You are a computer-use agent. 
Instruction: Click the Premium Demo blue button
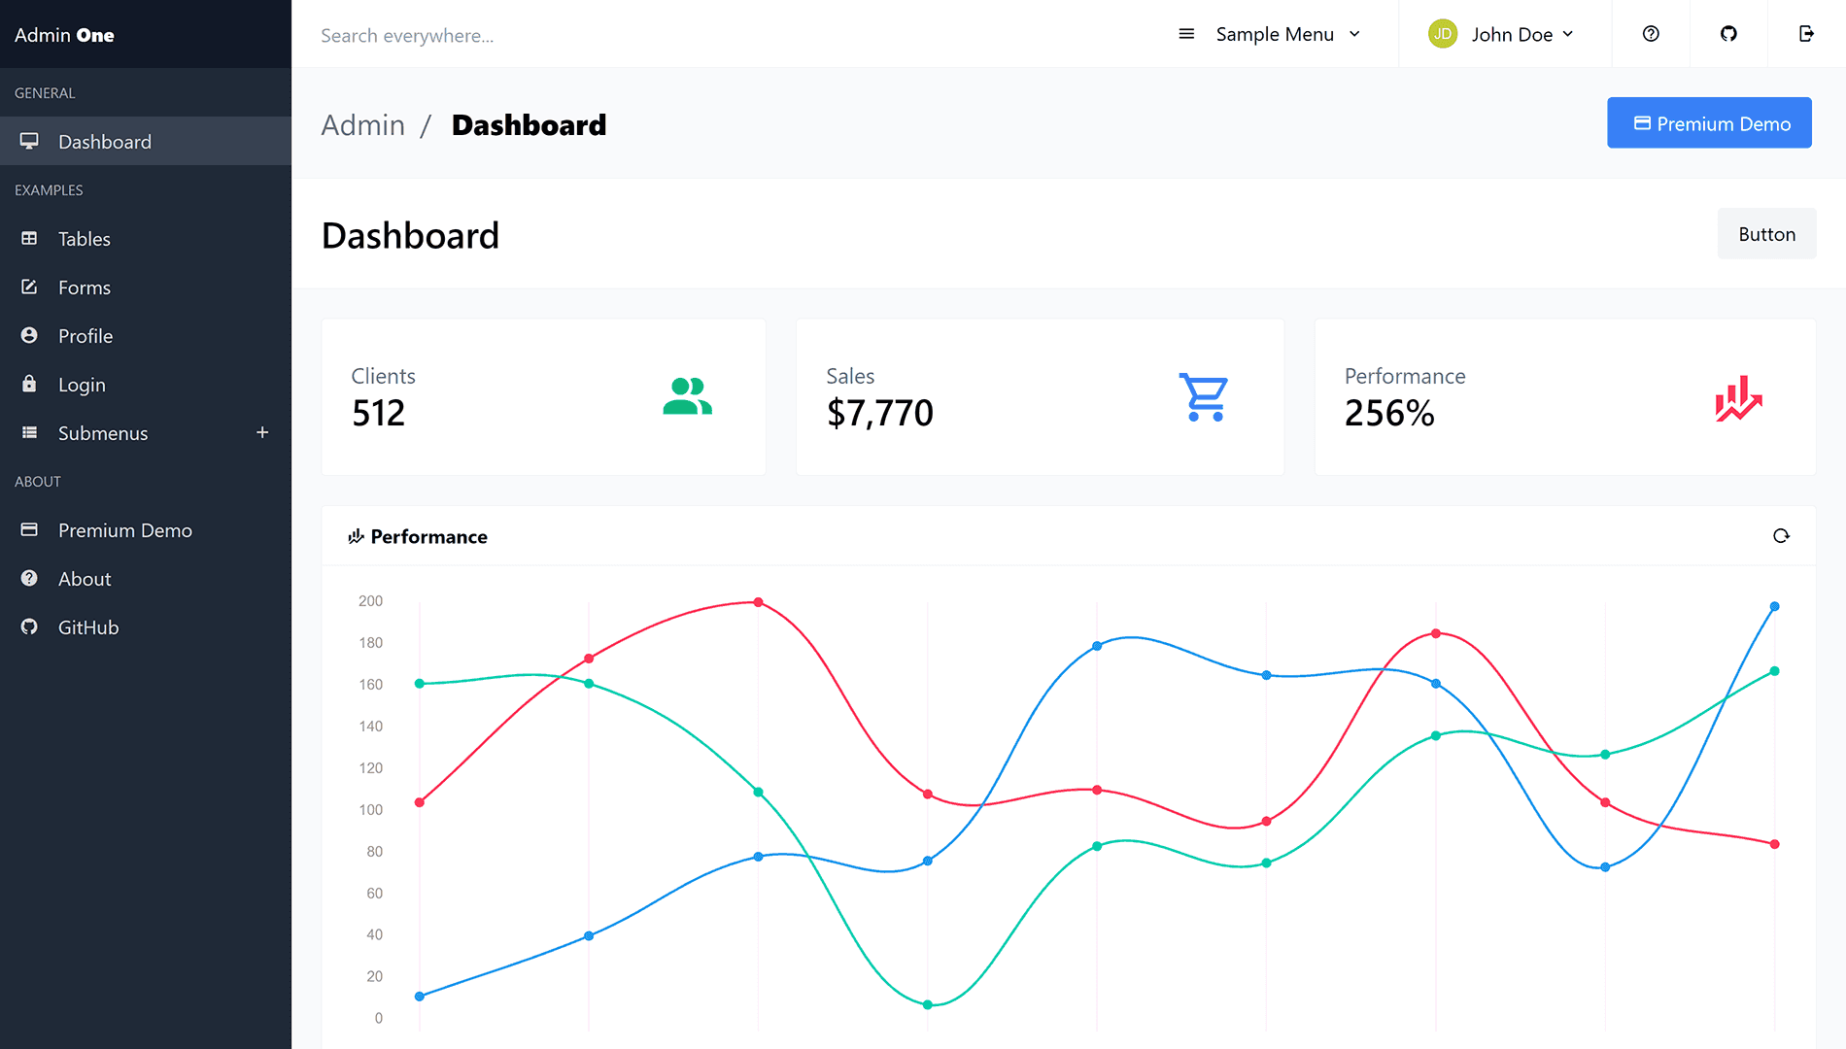(x=1709, y=122)
